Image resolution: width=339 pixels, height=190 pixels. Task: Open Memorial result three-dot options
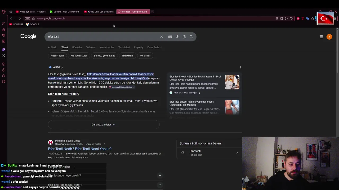(x=104, y=144)
